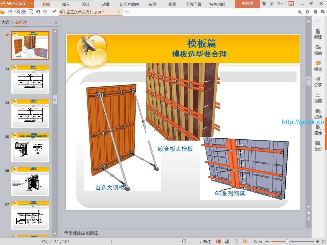Expand the WPS 演示 application menu arrow
The image size is (327, 245).
[x=32, y=4]
